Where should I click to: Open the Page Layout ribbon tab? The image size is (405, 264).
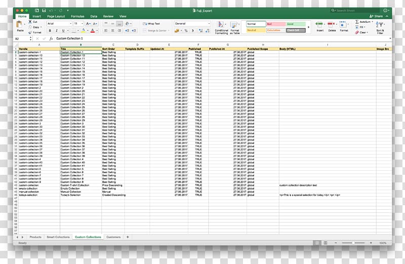pyautogui.click(x=56, y=16)
